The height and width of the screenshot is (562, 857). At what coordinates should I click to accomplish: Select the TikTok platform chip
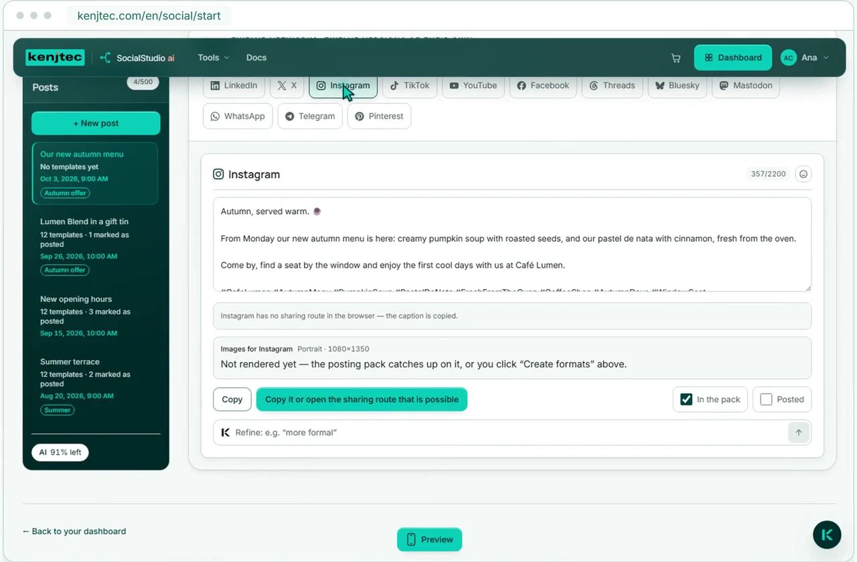[x=410, y=86]
